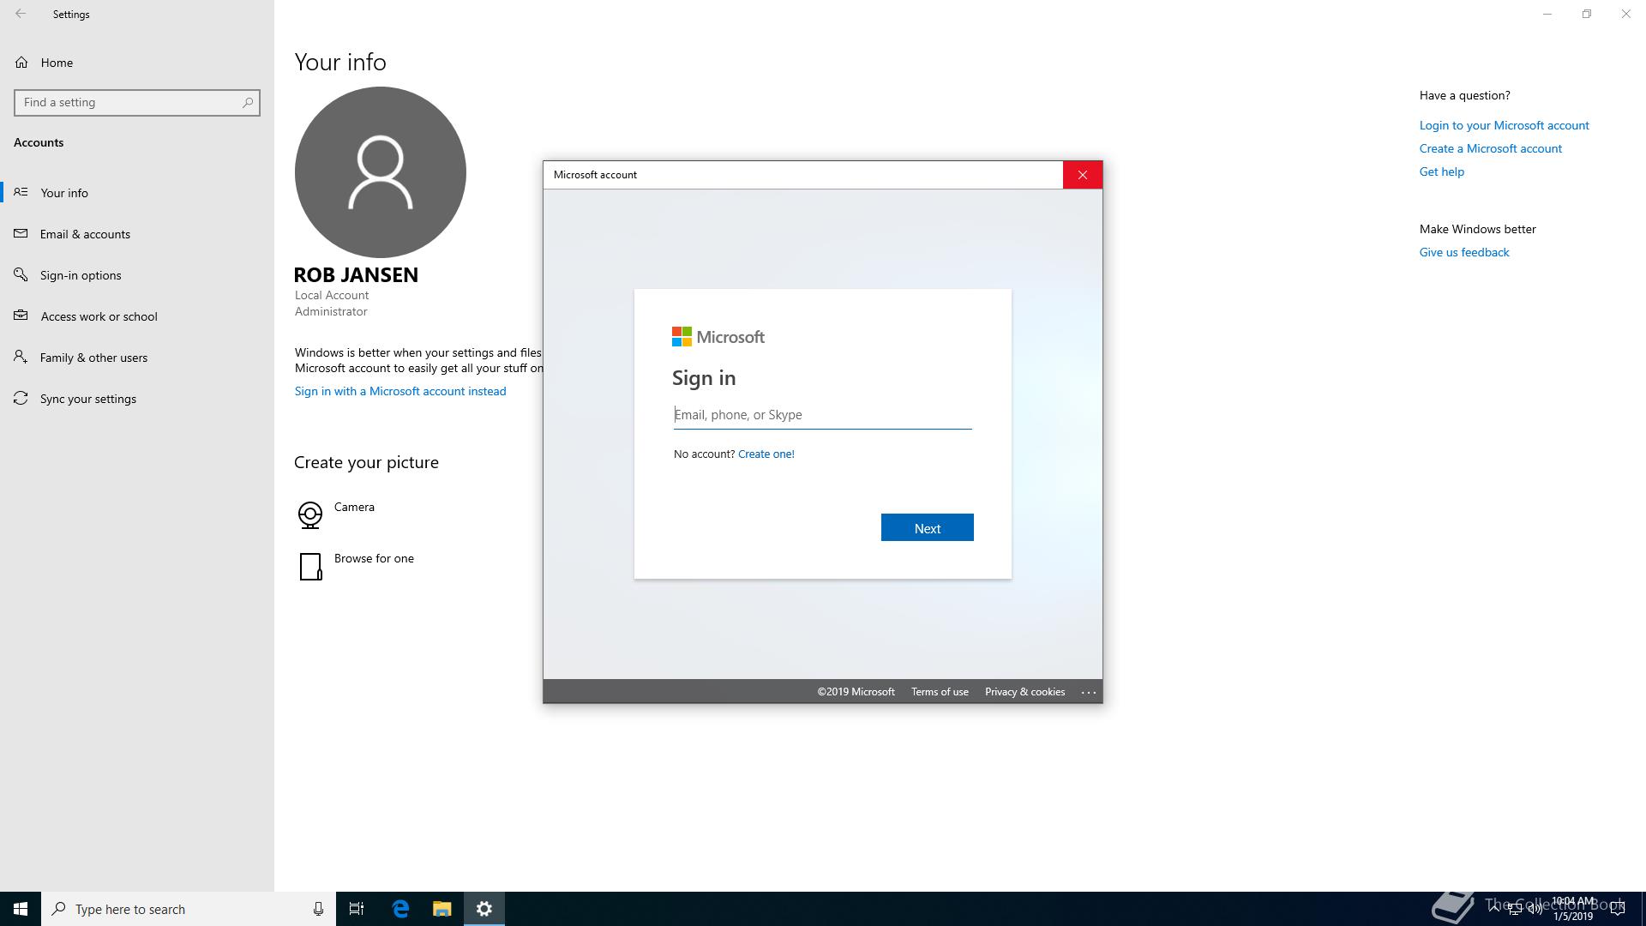1646x926 pixels.
Task: Open File Explorer from taskbar
Action: (x=442, y=909)
